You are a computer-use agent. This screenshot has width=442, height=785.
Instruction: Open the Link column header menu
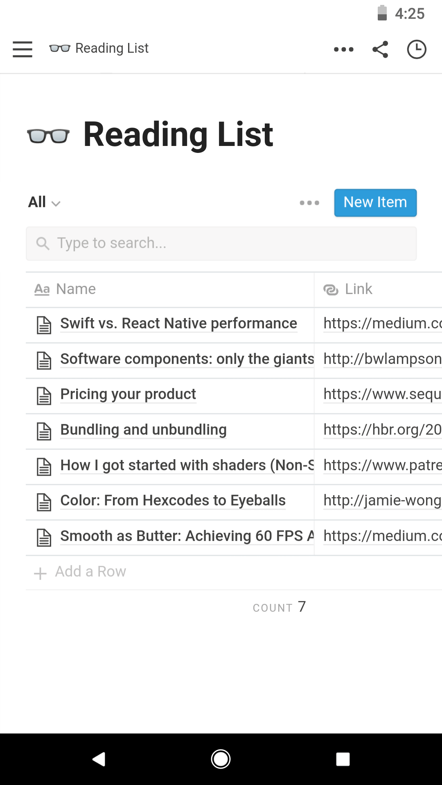pos(358,289)
